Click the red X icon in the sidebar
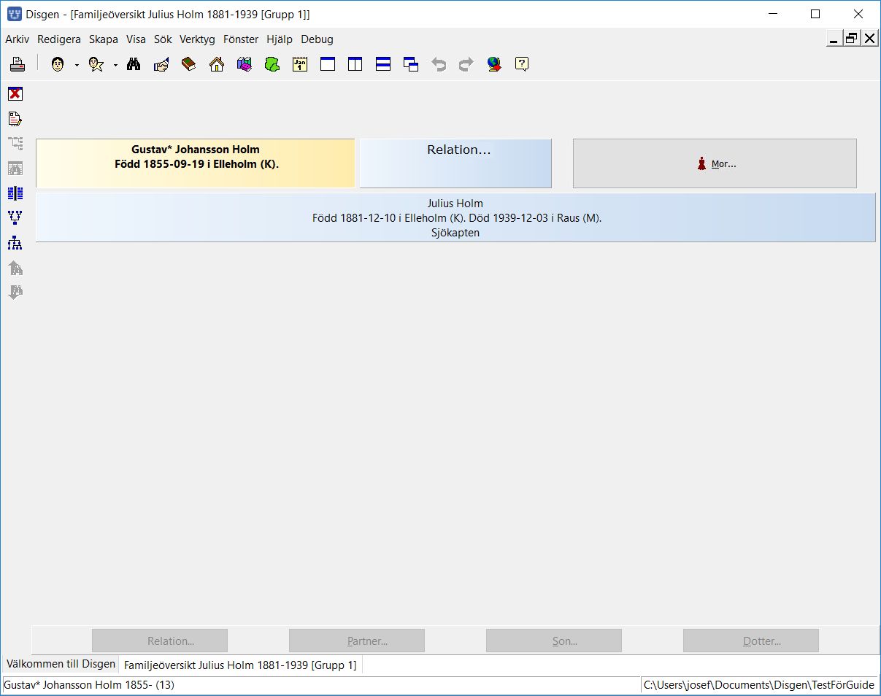This screenshot has width=881, height=696. tap(15, 93)
